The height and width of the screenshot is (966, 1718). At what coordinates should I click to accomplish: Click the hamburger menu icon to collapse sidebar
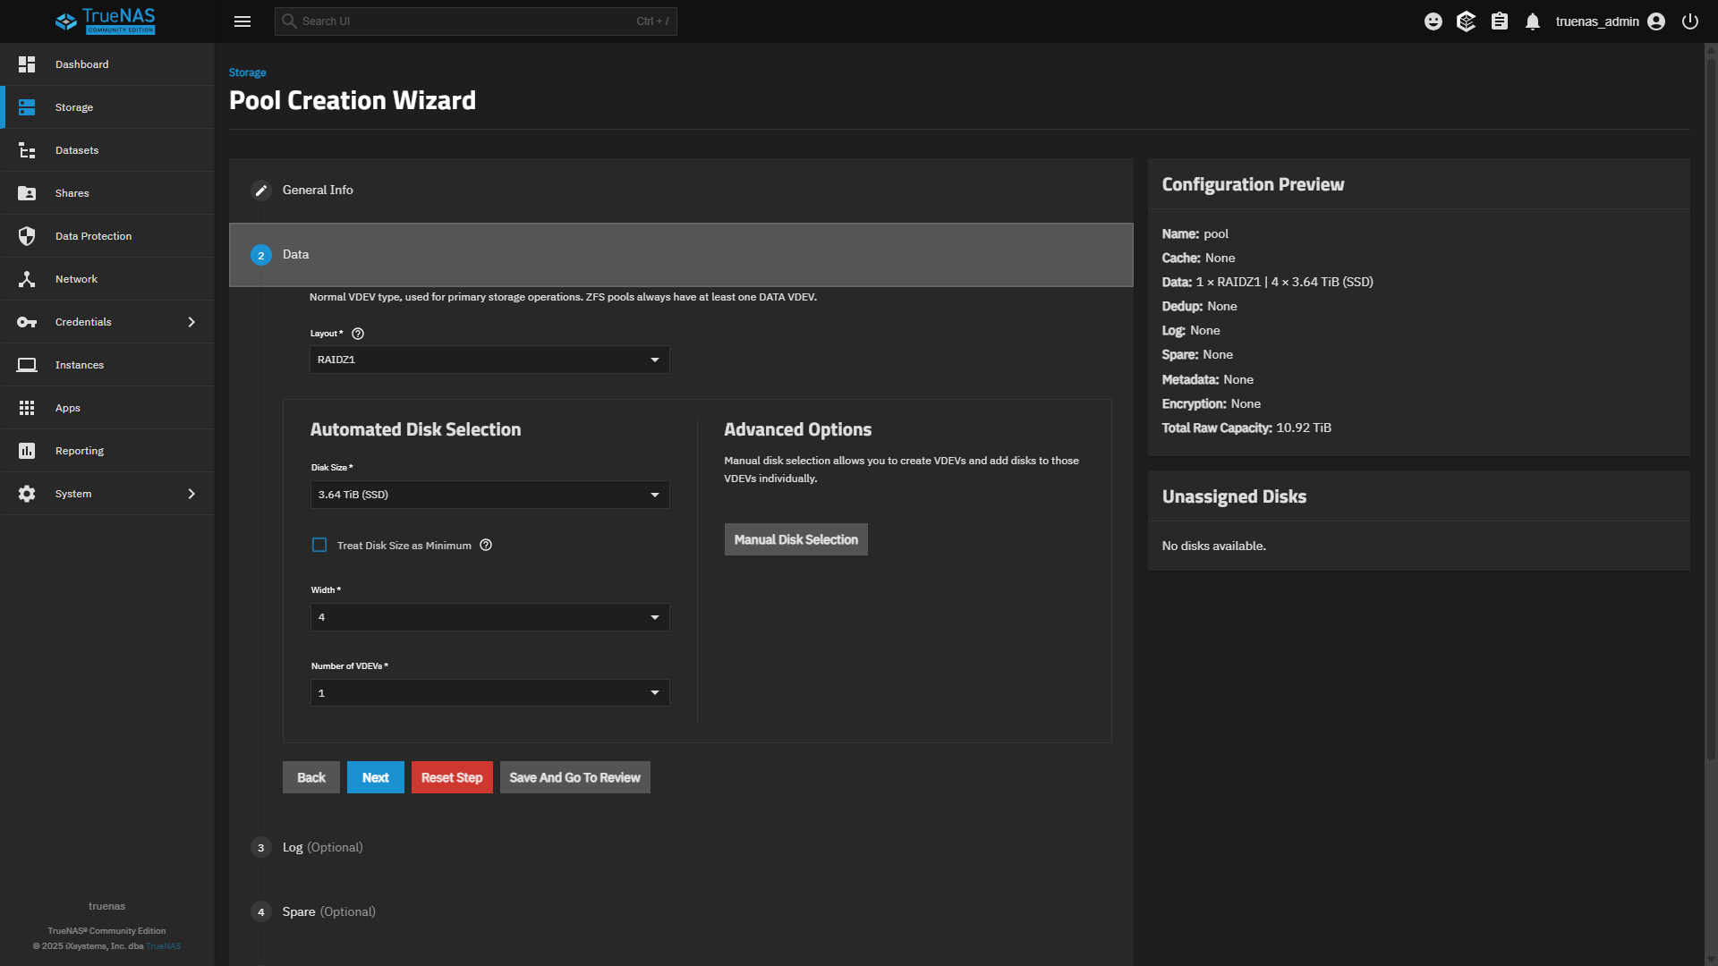pyautogui.click(x=242, y=21)
